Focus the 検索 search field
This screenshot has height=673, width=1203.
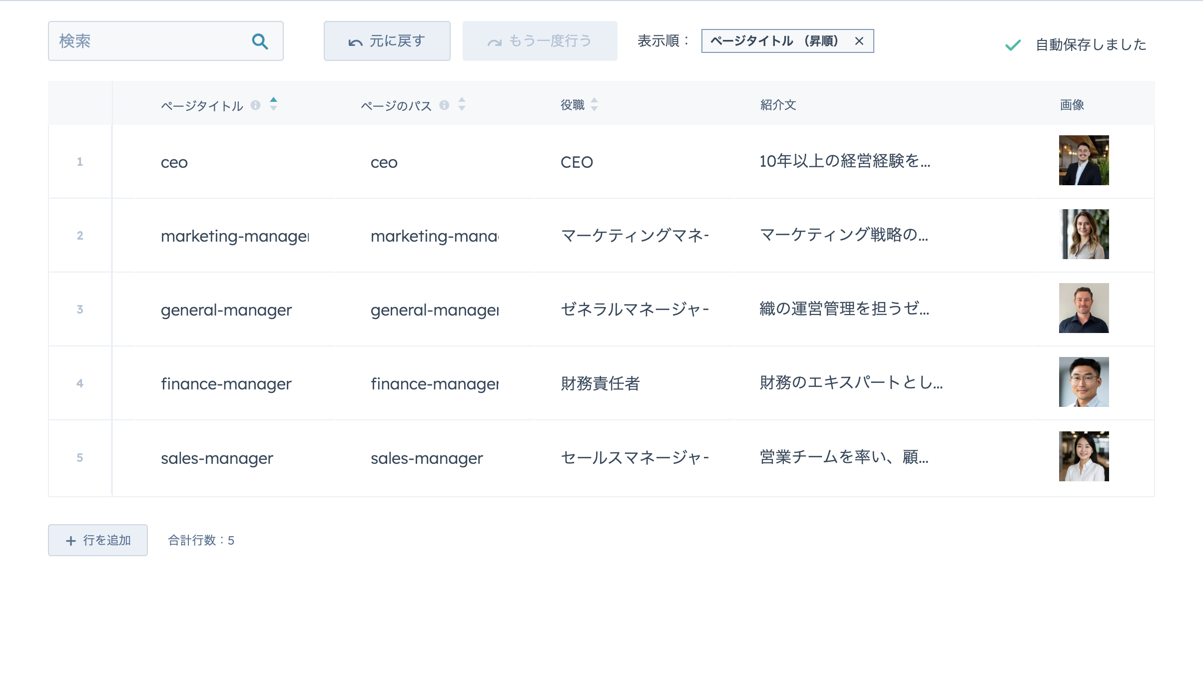point(150,41)
